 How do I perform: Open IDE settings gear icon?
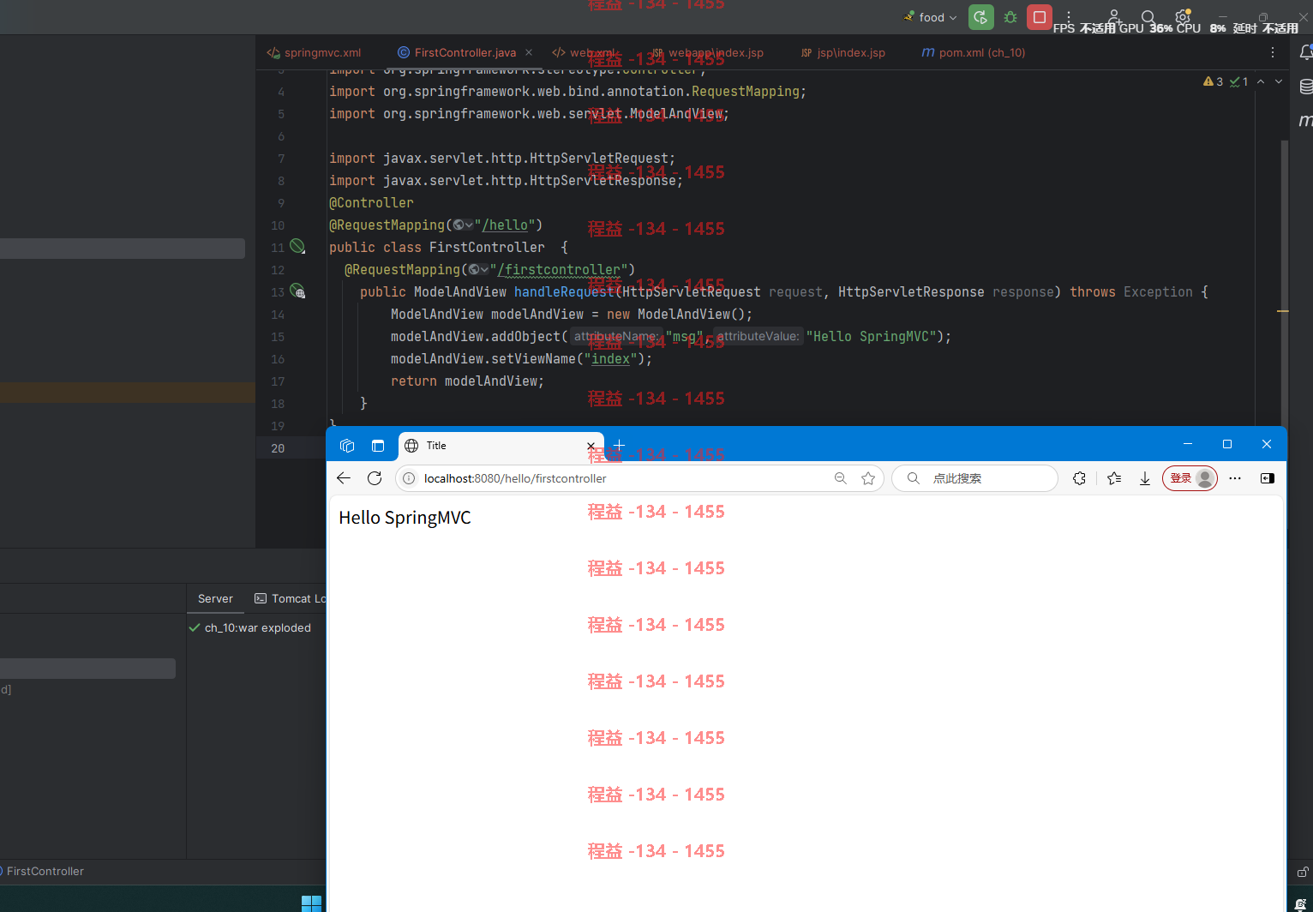coord(1183,16)
